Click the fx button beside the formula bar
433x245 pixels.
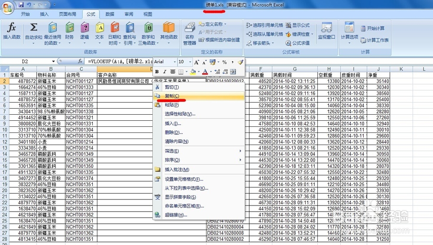pos(80,61)
